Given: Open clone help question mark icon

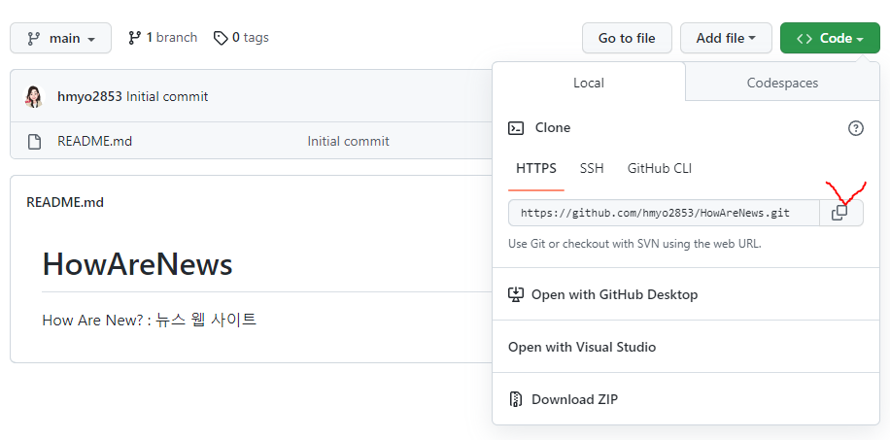Looking at the screenshot, I should point(855,128).
